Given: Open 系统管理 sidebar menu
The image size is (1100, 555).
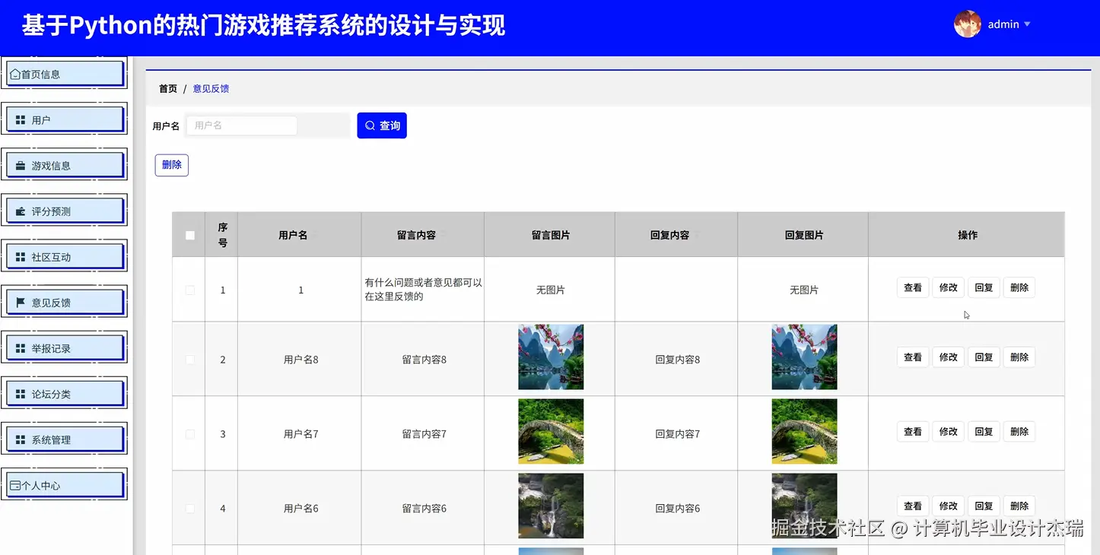Looking at the screenshot, I should (x=65, y=439).
